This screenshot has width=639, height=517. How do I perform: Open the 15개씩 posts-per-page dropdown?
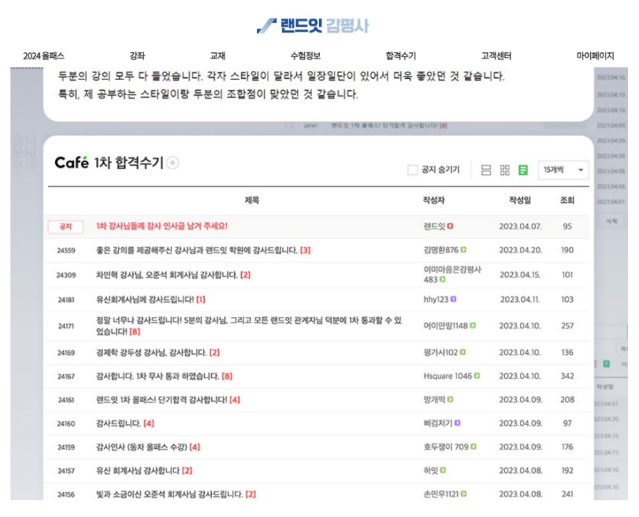click(x=563, y=170)
